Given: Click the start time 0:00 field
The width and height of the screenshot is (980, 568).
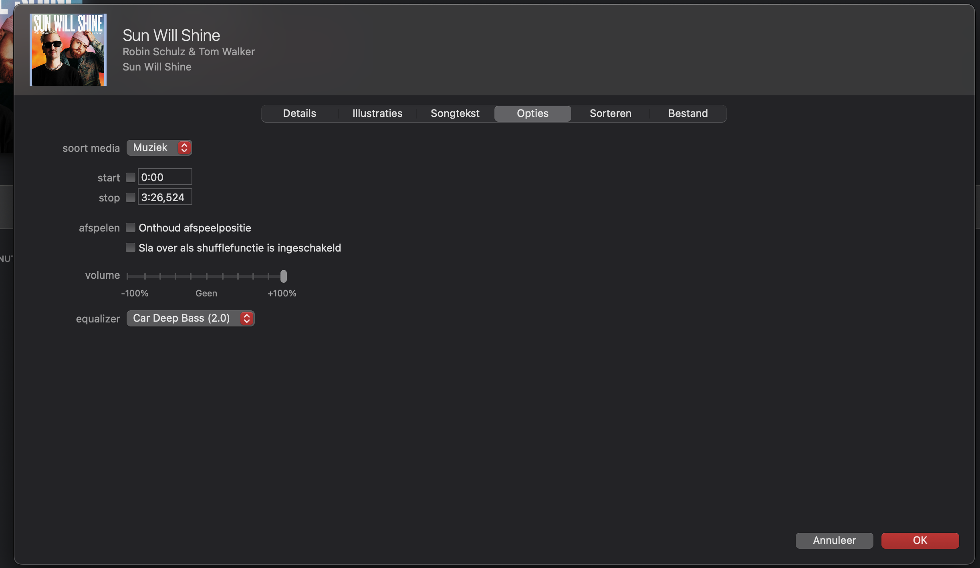Looking at the screenshot, I should [165, 177].
